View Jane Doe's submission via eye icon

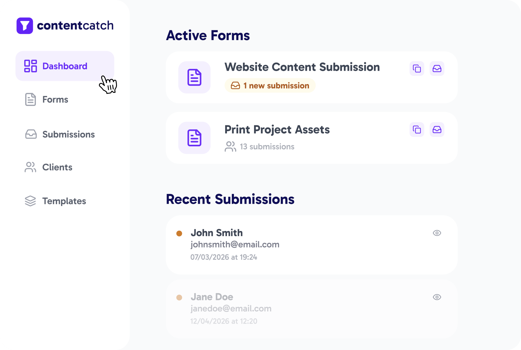[437, 297]
